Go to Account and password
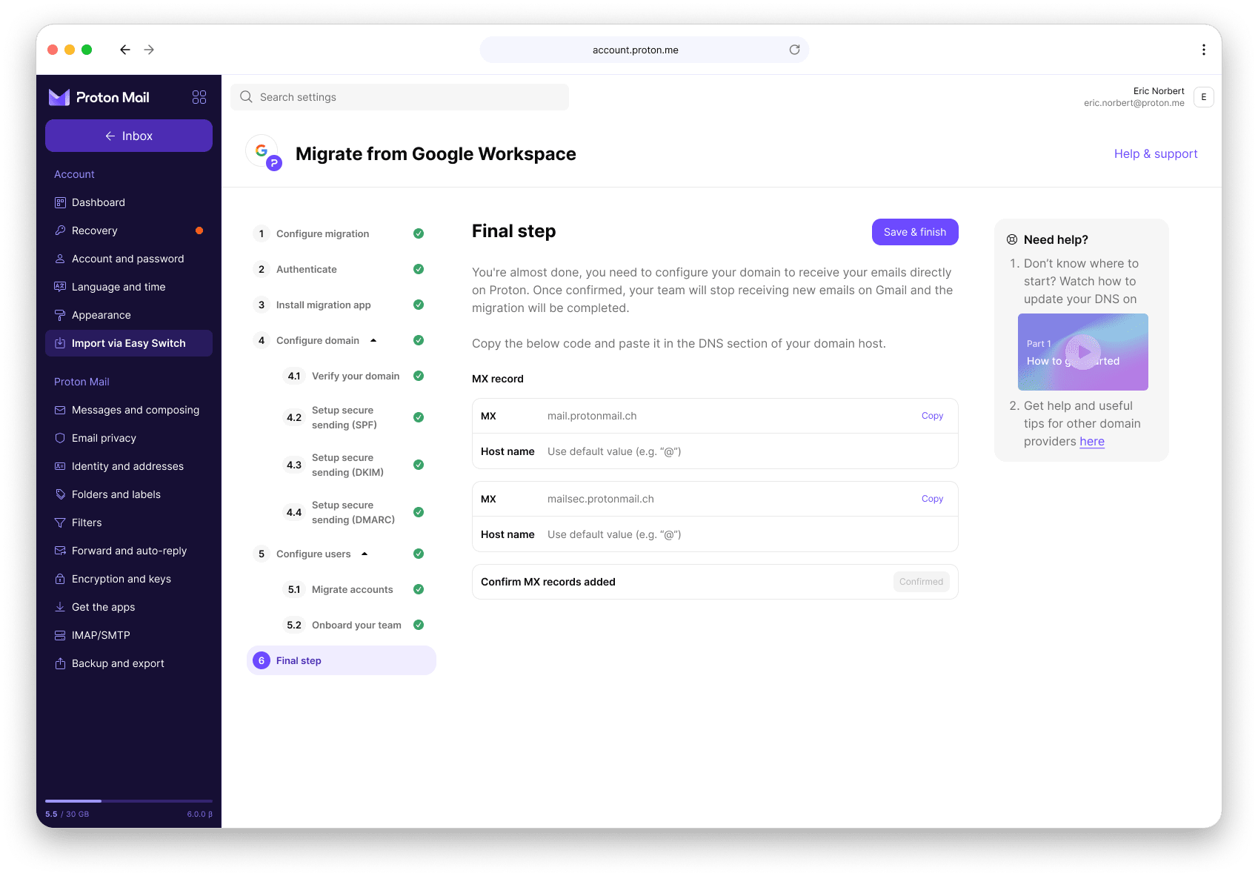 129,259
